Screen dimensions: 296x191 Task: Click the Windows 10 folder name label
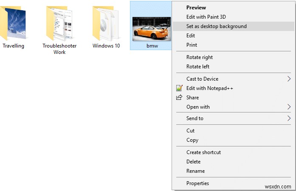(106, 46)
